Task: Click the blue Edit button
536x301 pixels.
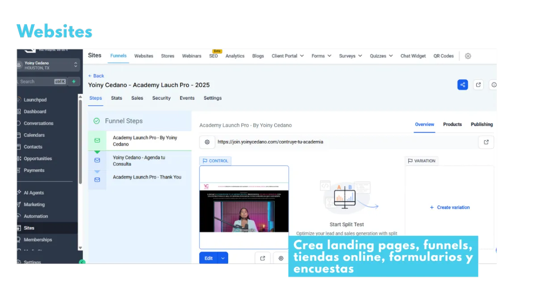Action: coord(209,258)
